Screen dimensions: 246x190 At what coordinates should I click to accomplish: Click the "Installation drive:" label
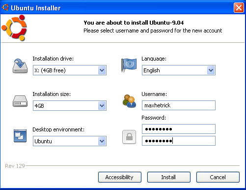point(53,59)
